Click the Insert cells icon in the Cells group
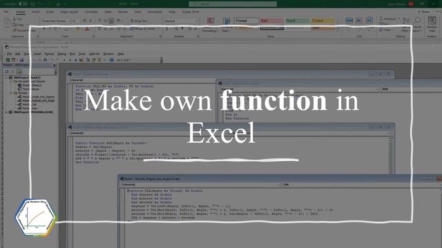Viewport: 442px width, 248px height. [x=349, y=20]
